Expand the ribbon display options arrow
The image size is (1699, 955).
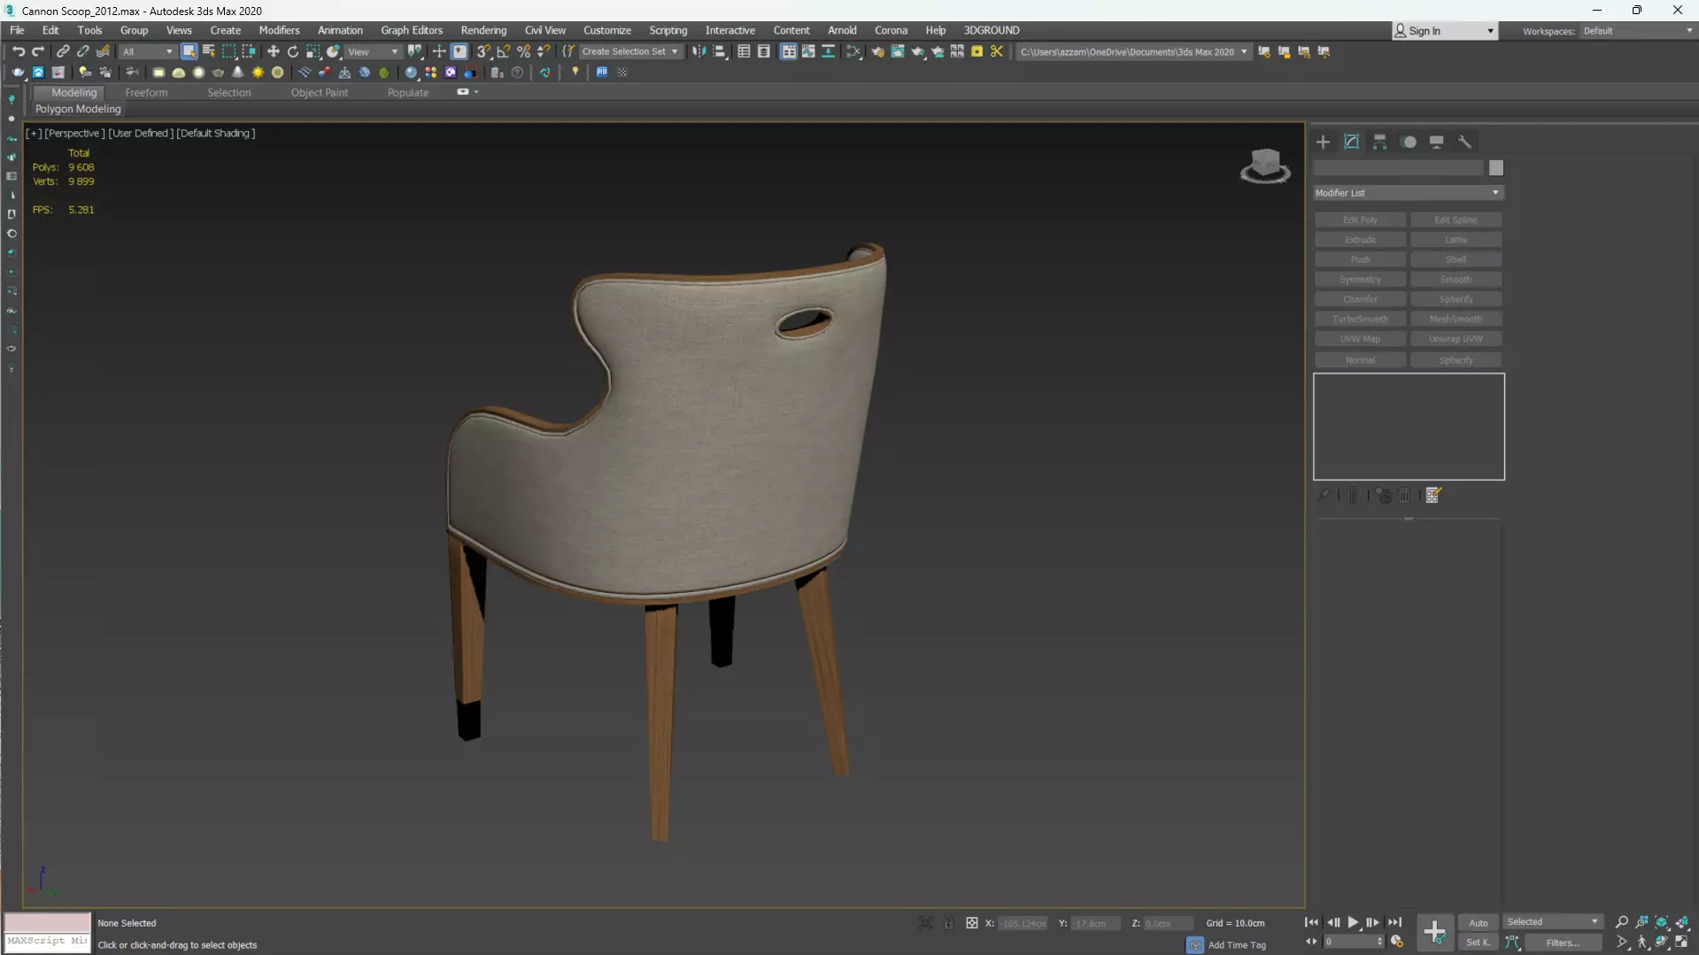point(476,92)
